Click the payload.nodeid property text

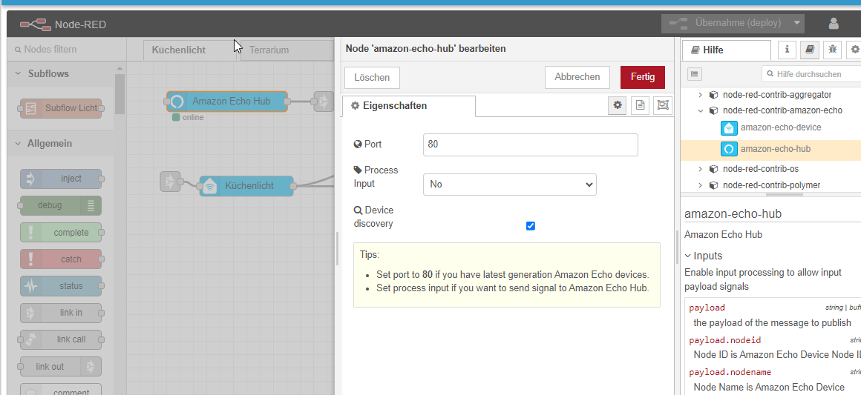(725, 340)
